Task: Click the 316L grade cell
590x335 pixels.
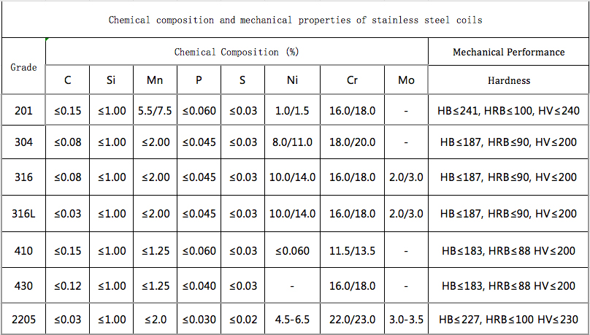Action: (x=23, y=214)
